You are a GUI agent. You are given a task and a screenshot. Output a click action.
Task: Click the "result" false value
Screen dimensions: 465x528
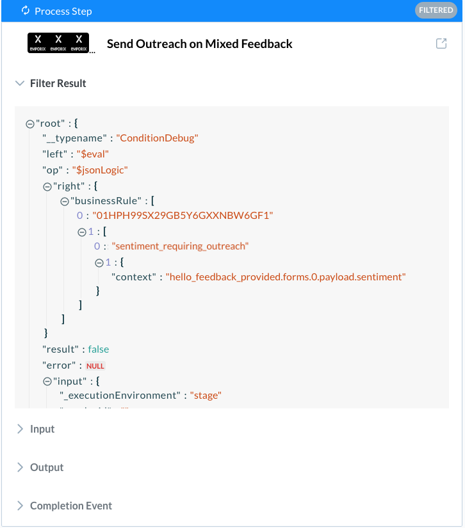point(99,349)
